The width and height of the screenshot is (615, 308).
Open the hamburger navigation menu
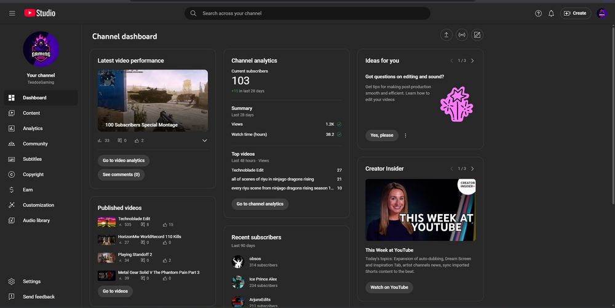(12, 13)
